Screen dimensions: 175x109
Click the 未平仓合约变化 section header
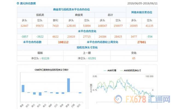[x=87, y=31]
